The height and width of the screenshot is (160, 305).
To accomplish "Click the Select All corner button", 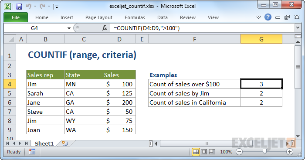I will tap(10, 39).
